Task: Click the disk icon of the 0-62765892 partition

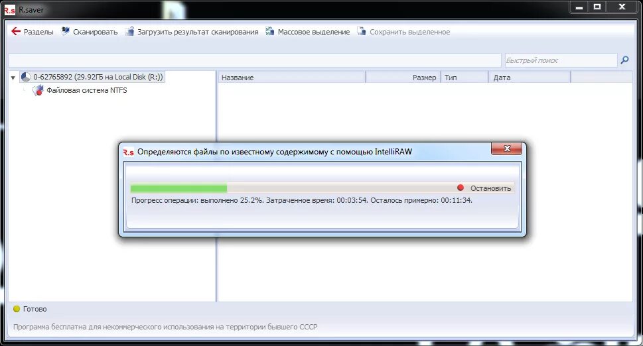Action: point(26,77)
